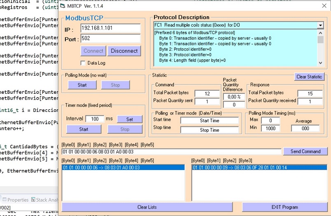Click the Set interval button
Screen dimensions: 331x216
point(130,119)
